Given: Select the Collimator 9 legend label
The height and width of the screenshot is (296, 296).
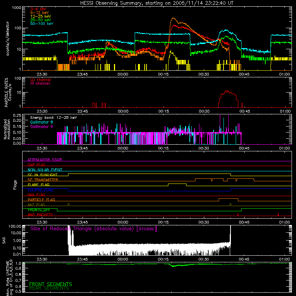Looking at the screenshot, I should click(41, 127).
